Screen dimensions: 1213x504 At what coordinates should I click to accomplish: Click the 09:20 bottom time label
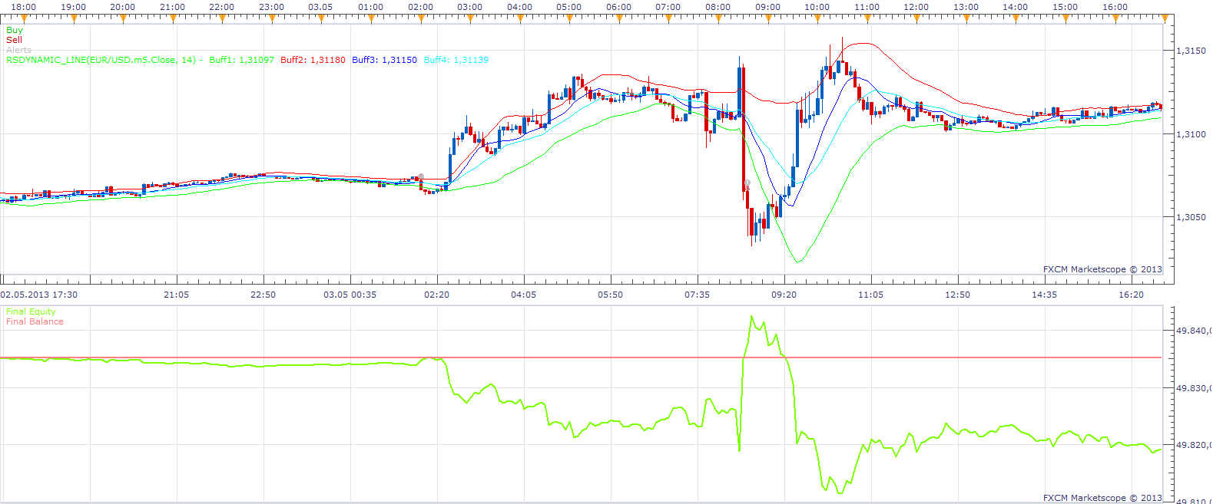point(784,295)
